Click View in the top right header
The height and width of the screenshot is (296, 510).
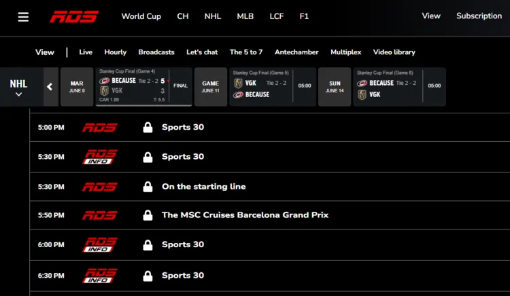431,16
